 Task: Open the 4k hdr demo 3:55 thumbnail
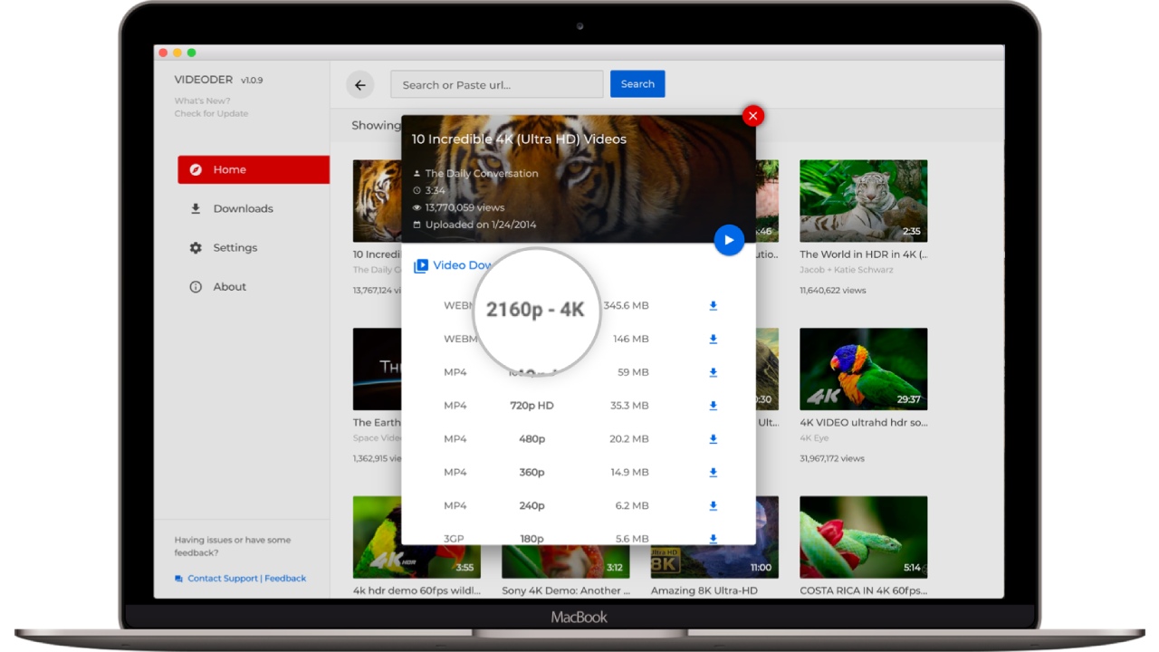pyautogui.click(x=417, y=537)
